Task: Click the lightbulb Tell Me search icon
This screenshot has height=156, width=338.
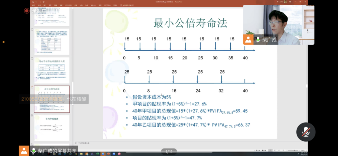Action: [x=121, y=5]
